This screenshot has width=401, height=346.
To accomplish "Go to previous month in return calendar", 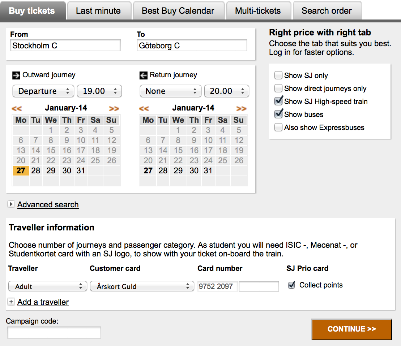I will coord(144,108).
